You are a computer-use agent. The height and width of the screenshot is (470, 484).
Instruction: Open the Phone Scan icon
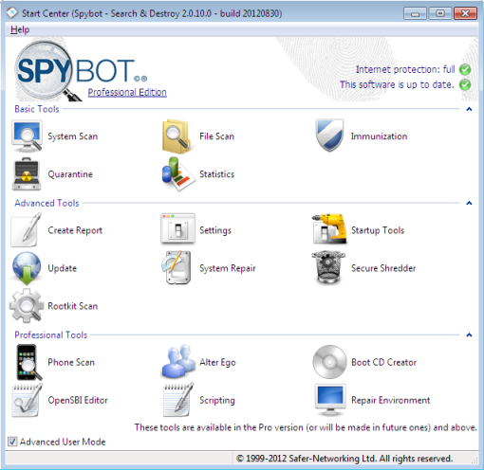pos(28,362)
